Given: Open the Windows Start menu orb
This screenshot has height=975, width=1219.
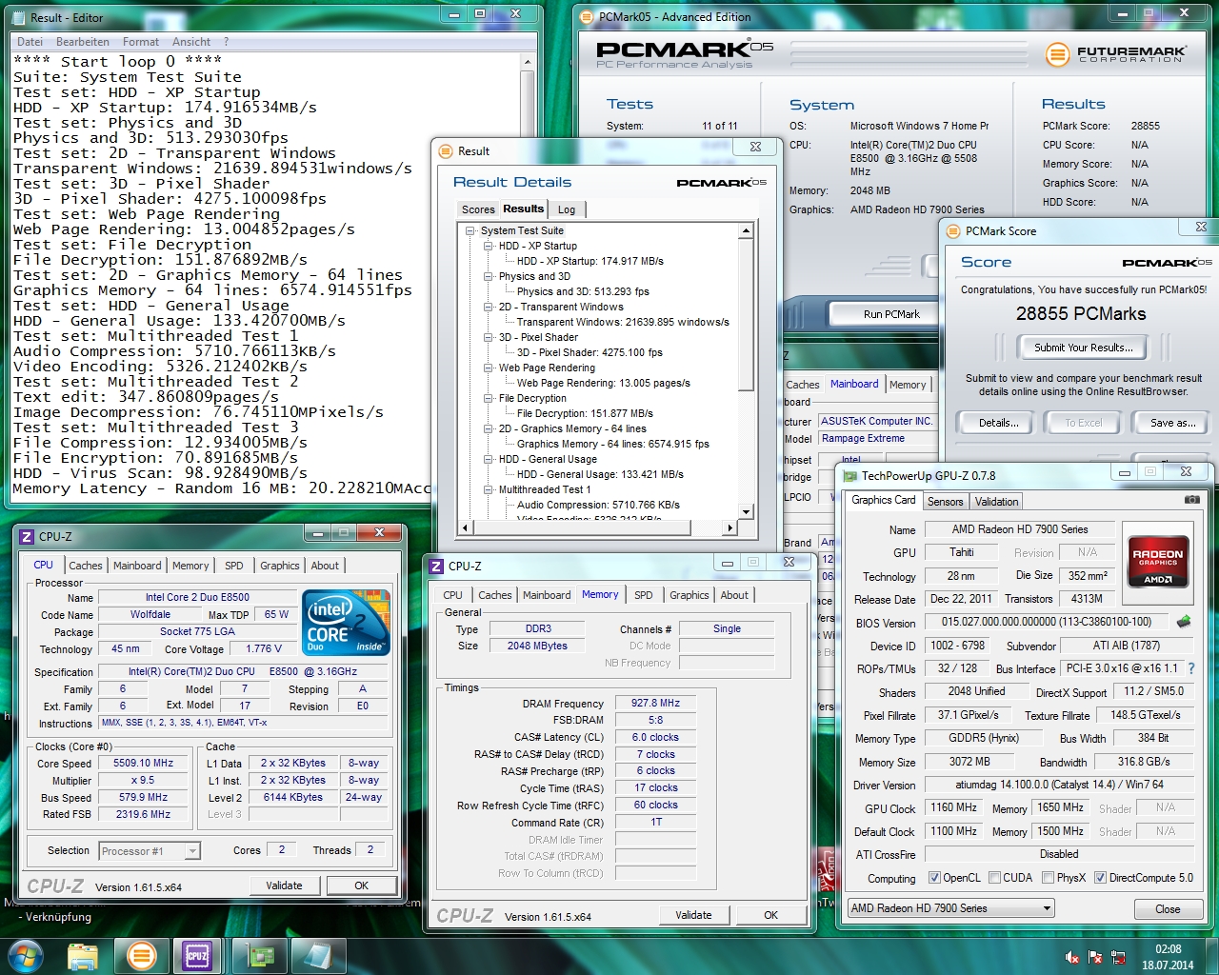Looking at the screenshot, I should (x=26, y=955).
